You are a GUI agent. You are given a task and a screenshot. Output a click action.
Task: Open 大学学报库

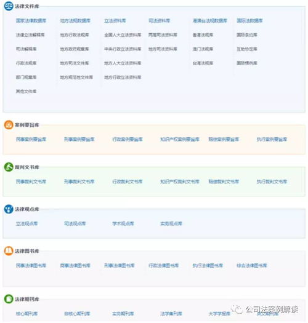tap(219, 314)
